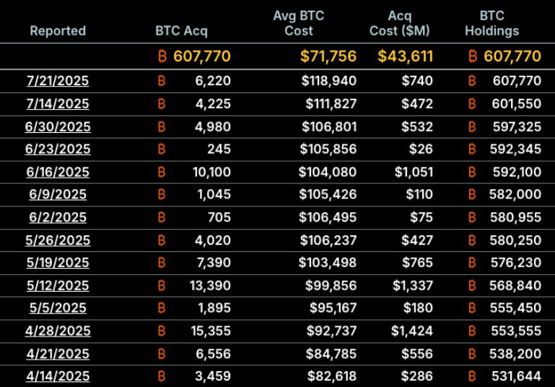This screenshot has height=387, width=555.
Task: Click the BTC Holdings column header
Action: coord(491,23)
